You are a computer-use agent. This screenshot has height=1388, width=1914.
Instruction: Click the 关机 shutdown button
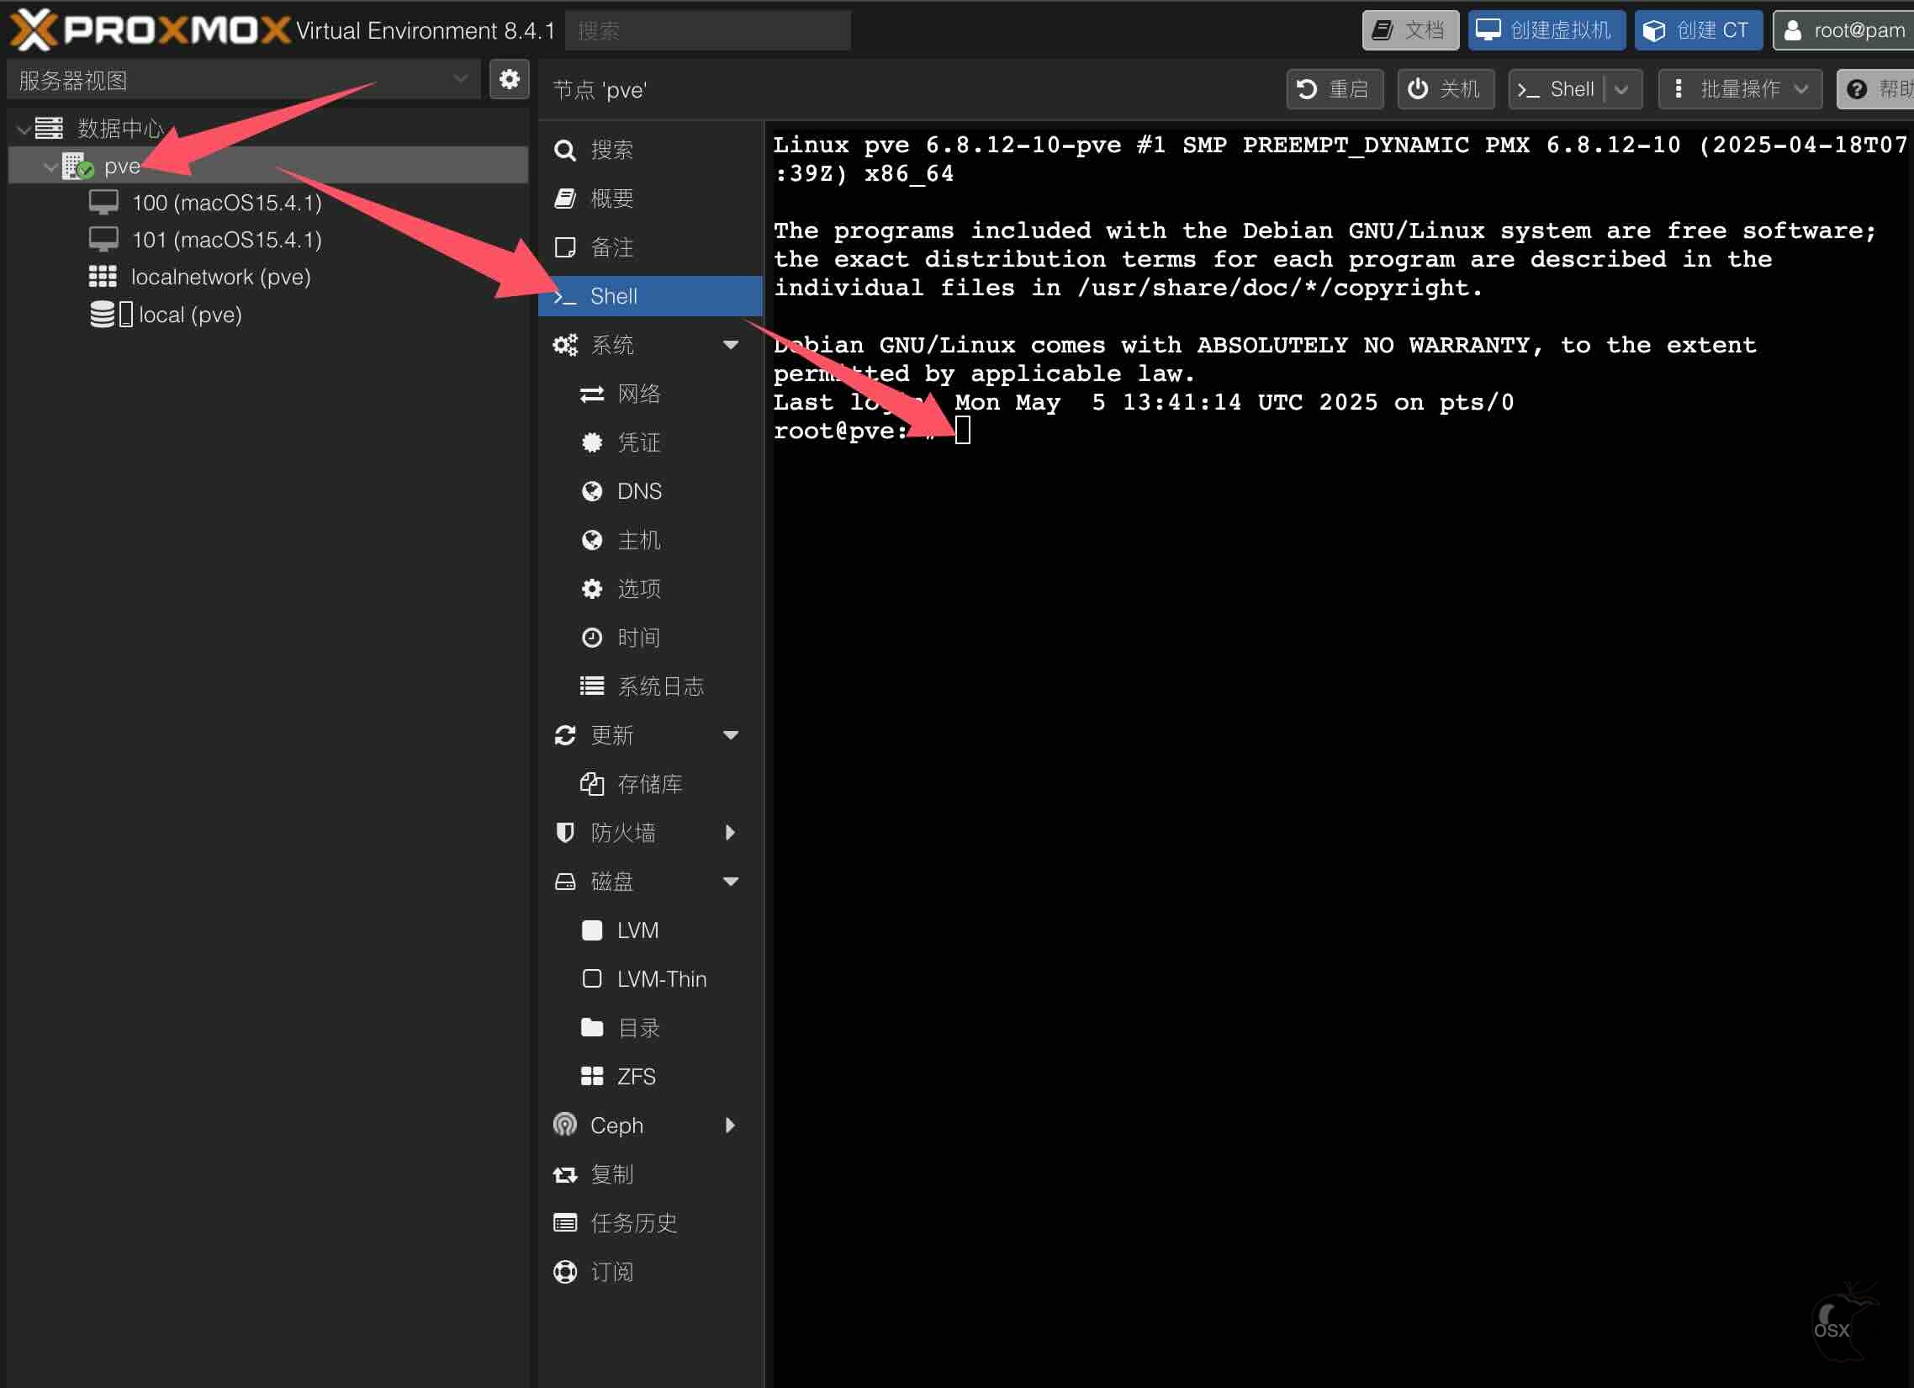click(1445, 88)
